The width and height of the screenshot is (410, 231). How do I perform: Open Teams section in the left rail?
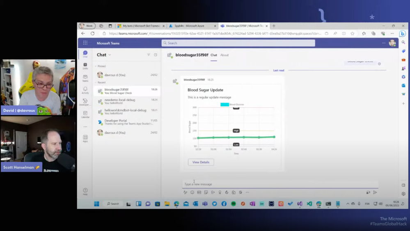tap(85, 78)
